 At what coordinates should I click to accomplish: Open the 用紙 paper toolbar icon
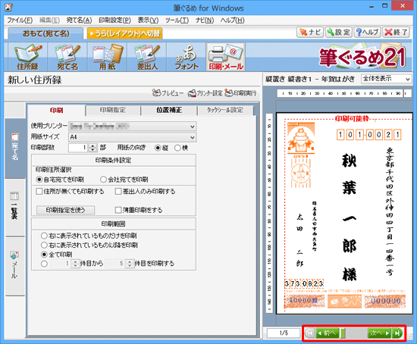click(x=107, y=57)
